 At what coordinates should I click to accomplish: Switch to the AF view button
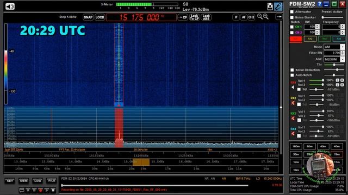(244, 17)
